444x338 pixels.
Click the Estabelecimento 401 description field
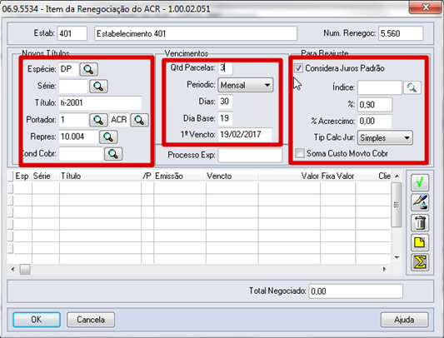196,33
